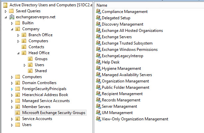The width and height of the screenshot is (204, 133).
Task: Select the Managed Service Accounts tree item
Action: [46, 101]
